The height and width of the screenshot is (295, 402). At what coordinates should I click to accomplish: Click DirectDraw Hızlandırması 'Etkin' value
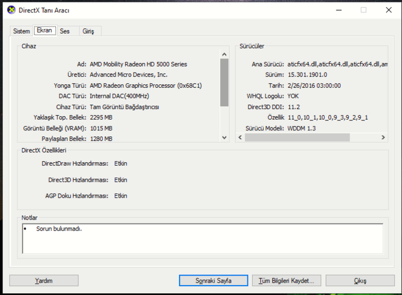[x=120, y=163]
